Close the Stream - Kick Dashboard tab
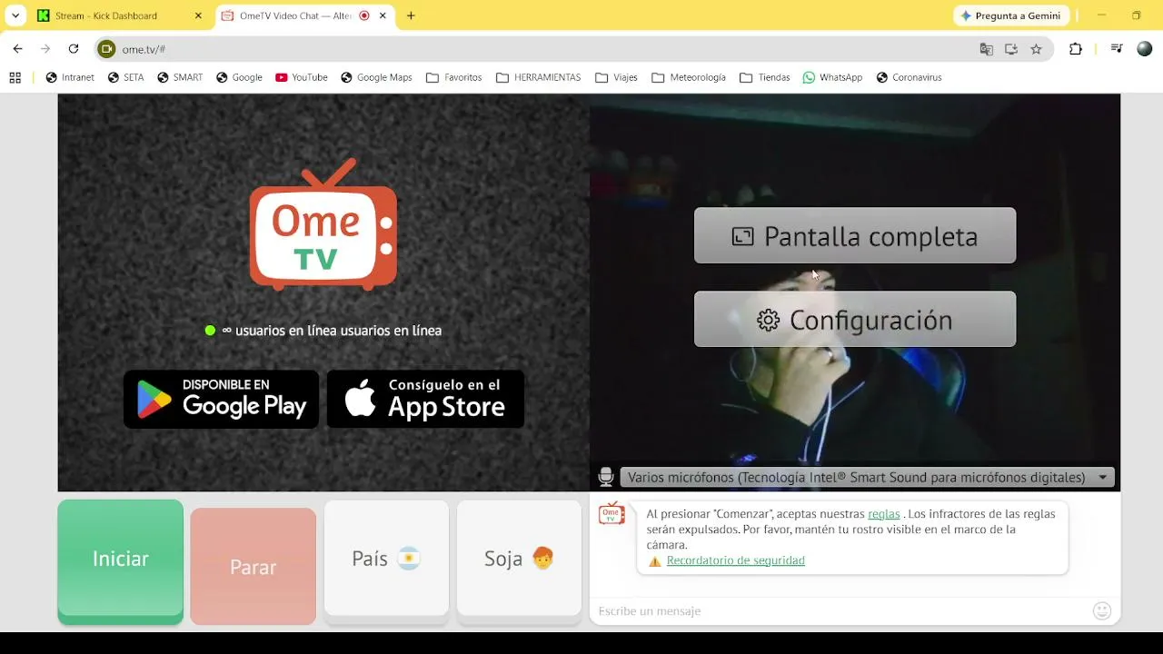The image size is (1163, 654). [x=198, y=15]
